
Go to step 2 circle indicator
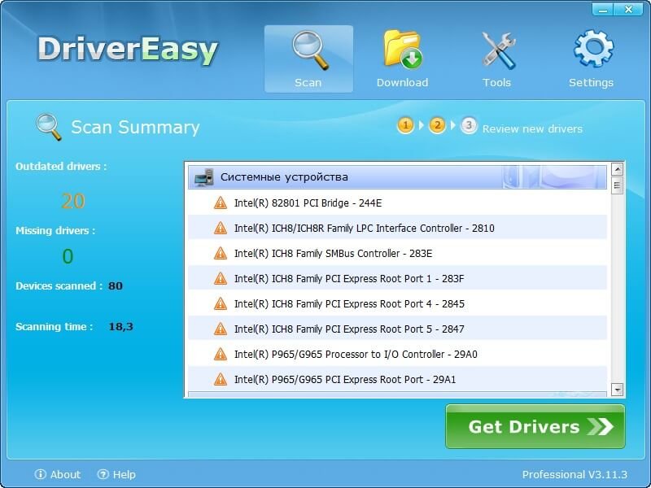click(437, 125)
